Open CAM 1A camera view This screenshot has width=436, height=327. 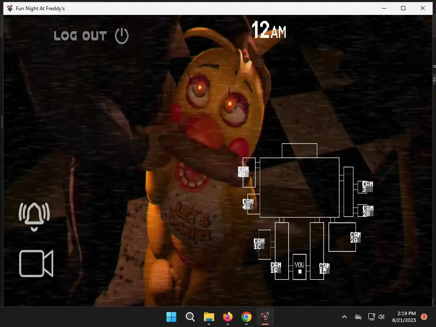pos(276,267)
